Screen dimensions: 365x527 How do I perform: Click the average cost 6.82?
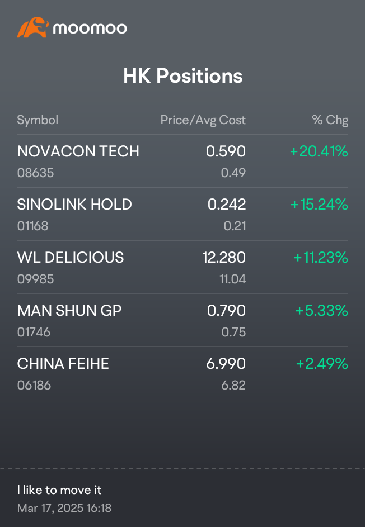point(233,385)
